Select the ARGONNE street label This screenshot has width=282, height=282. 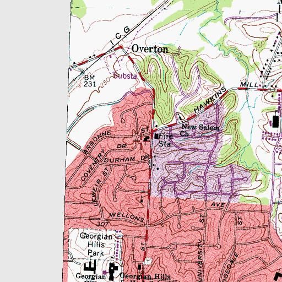[97, 142]
